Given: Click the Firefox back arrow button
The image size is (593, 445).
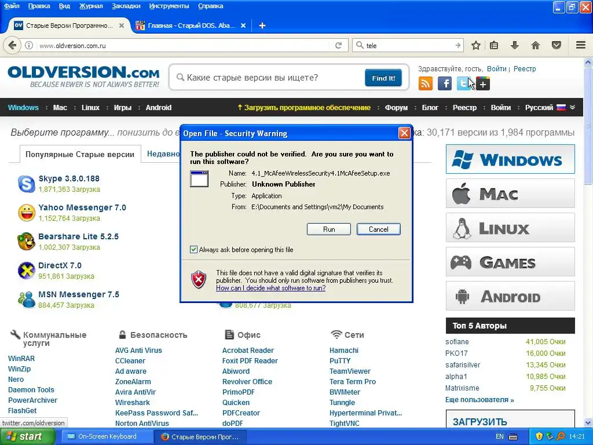Looking at the screenshot, I should pos(12,45).
